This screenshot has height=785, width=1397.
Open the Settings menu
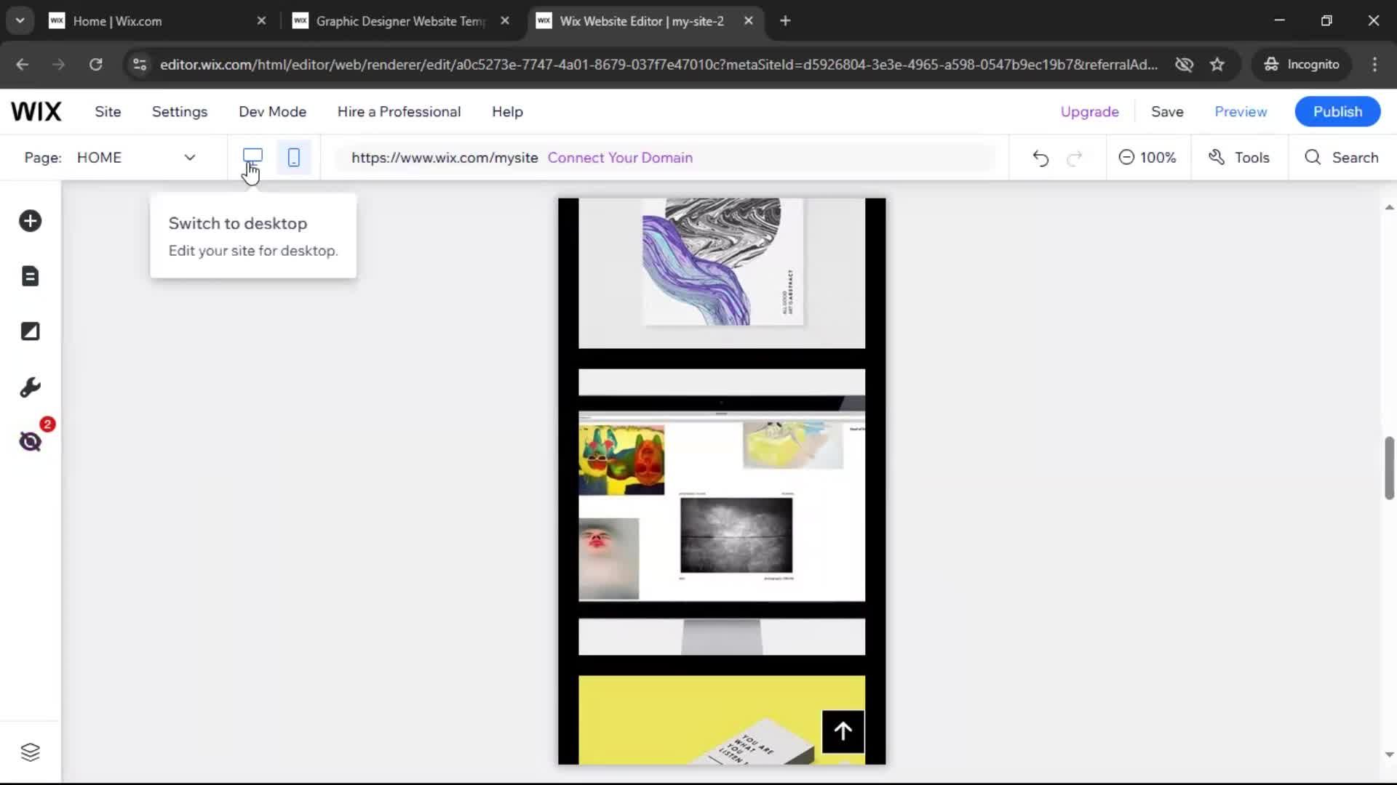(180, 112)
